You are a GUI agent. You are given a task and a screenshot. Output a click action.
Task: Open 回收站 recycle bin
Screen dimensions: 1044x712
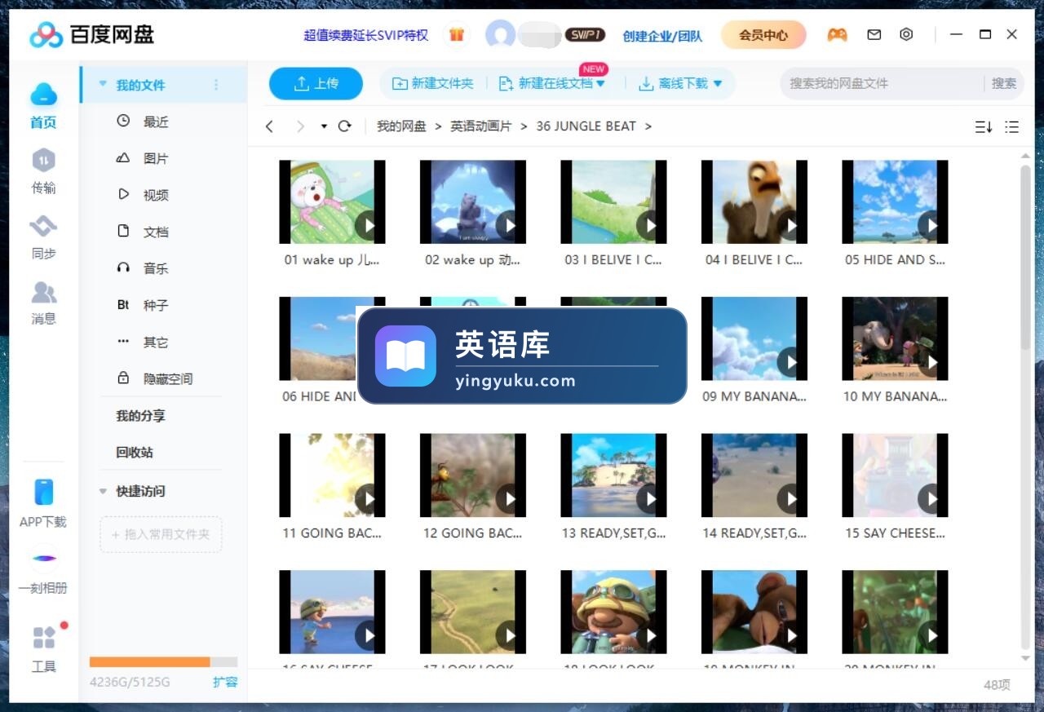pos(135,452)
